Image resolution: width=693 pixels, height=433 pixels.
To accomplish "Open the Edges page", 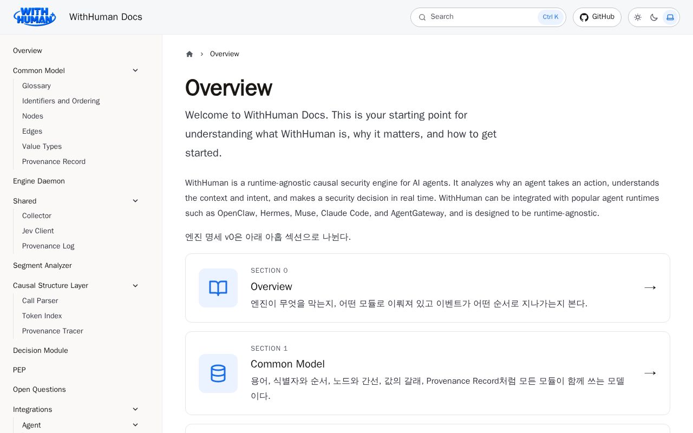I will [32, 132].
